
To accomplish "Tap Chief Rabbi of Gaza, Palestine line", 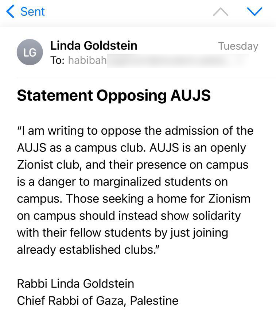I will tap(98, 301).
